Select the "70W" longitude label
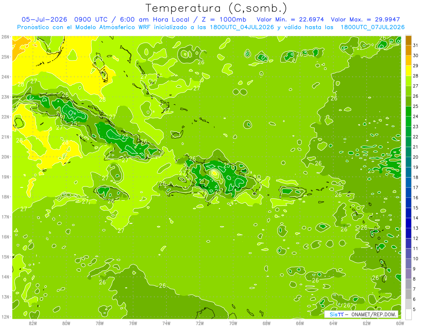Screen dimensions: 425x328 [233, 323]
